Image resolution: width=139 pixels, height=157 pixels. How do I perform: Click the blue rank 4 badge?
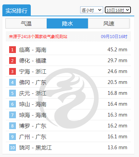[x=13, y=82]
